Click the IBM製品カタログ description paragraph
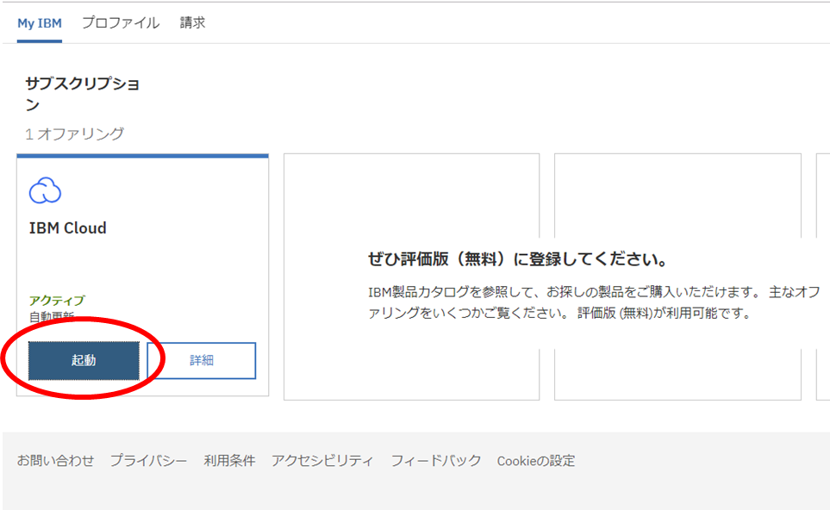The width and height of the screenshot is (830, 510). click(x=594, y=302)
